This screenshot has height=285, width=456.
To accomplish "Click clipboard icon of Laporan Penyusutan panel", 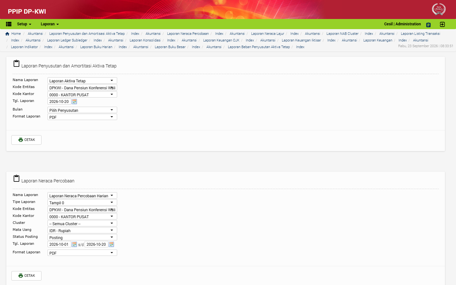I will [16, 64].
